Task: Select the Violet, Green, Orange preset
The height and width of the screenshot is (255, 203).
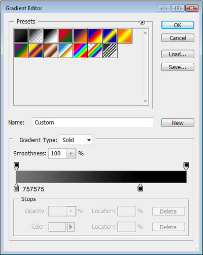Action: (x=21, y=51)
